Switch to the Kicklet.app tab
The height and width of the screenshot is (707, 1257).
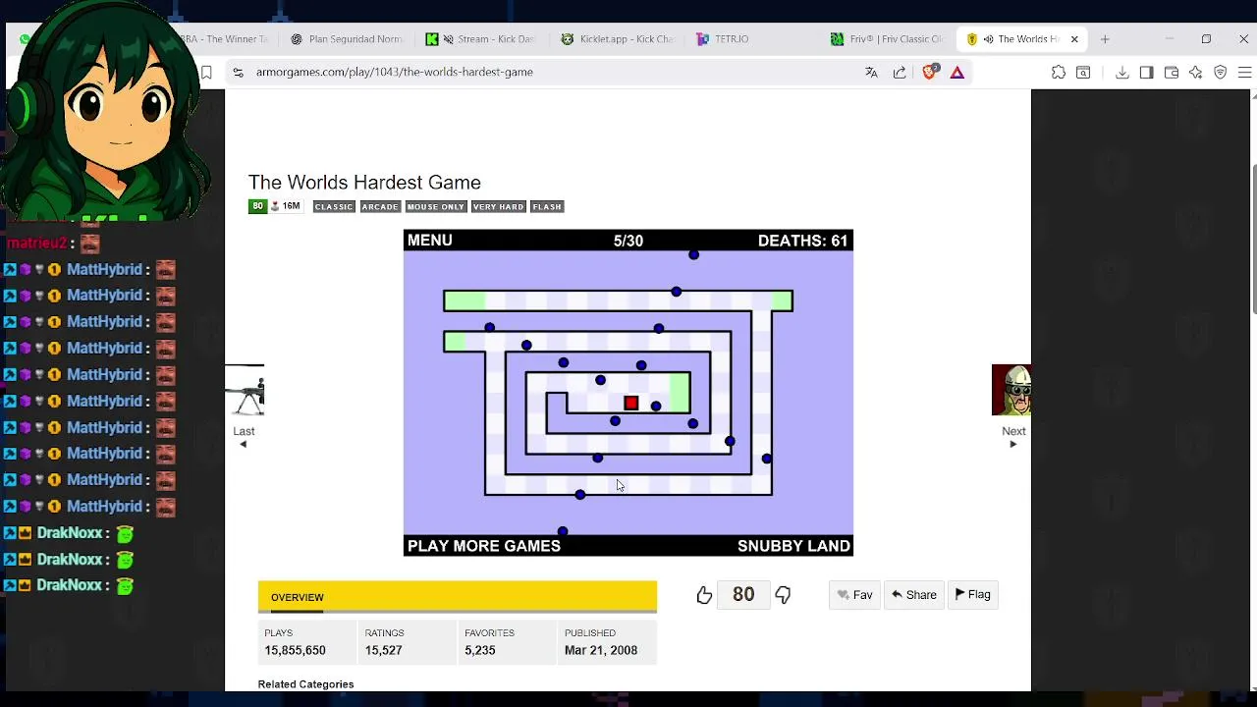click(x=617, y=39)
